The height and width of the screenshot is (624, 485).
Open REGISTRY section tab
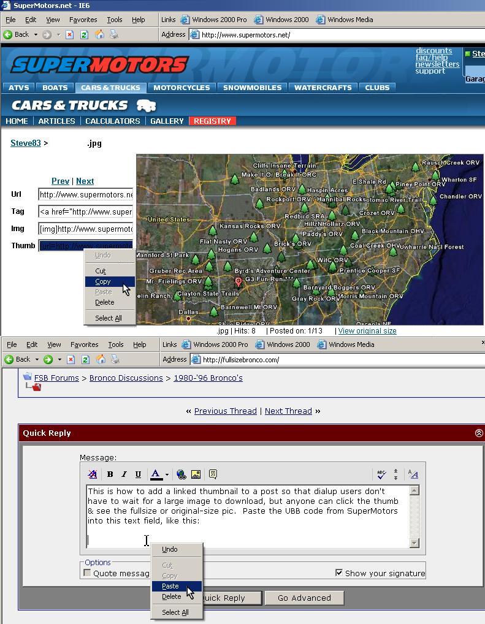(x=212, y=121)
